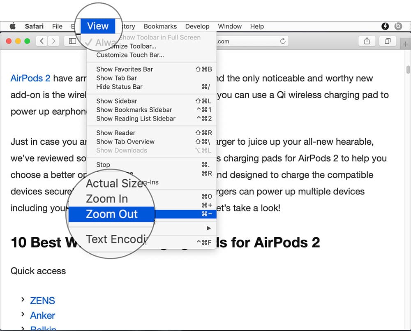Screen dimensions: 411x331
Task: Click the Forward navigation arrow
Action: [53, 41]
